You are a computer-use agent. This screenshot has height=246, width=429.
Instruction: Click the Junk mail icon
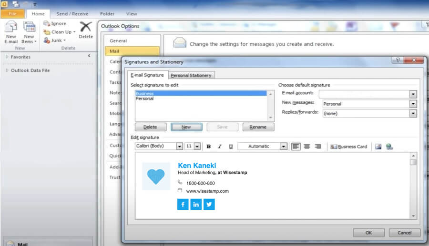coord(47,40)
